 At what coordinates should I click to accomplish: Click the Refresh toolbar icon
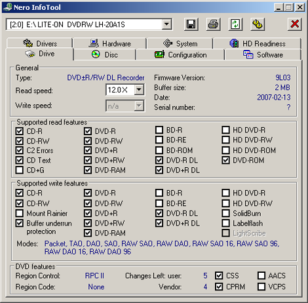(235, 24)
